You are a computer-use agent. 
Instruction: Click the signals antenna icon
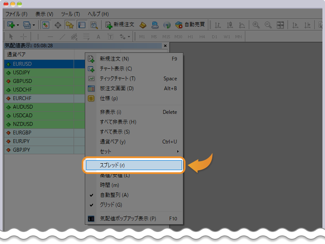167,25
